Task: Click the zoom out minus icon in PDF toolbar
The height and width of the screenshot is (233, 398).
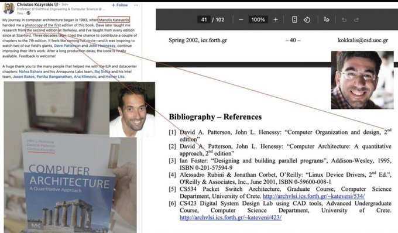Action: pyautogui.click(x=241, y=20)
